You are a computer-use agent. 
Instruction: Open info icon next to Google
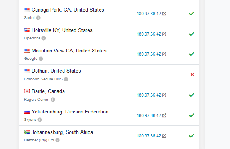point(41,59)
